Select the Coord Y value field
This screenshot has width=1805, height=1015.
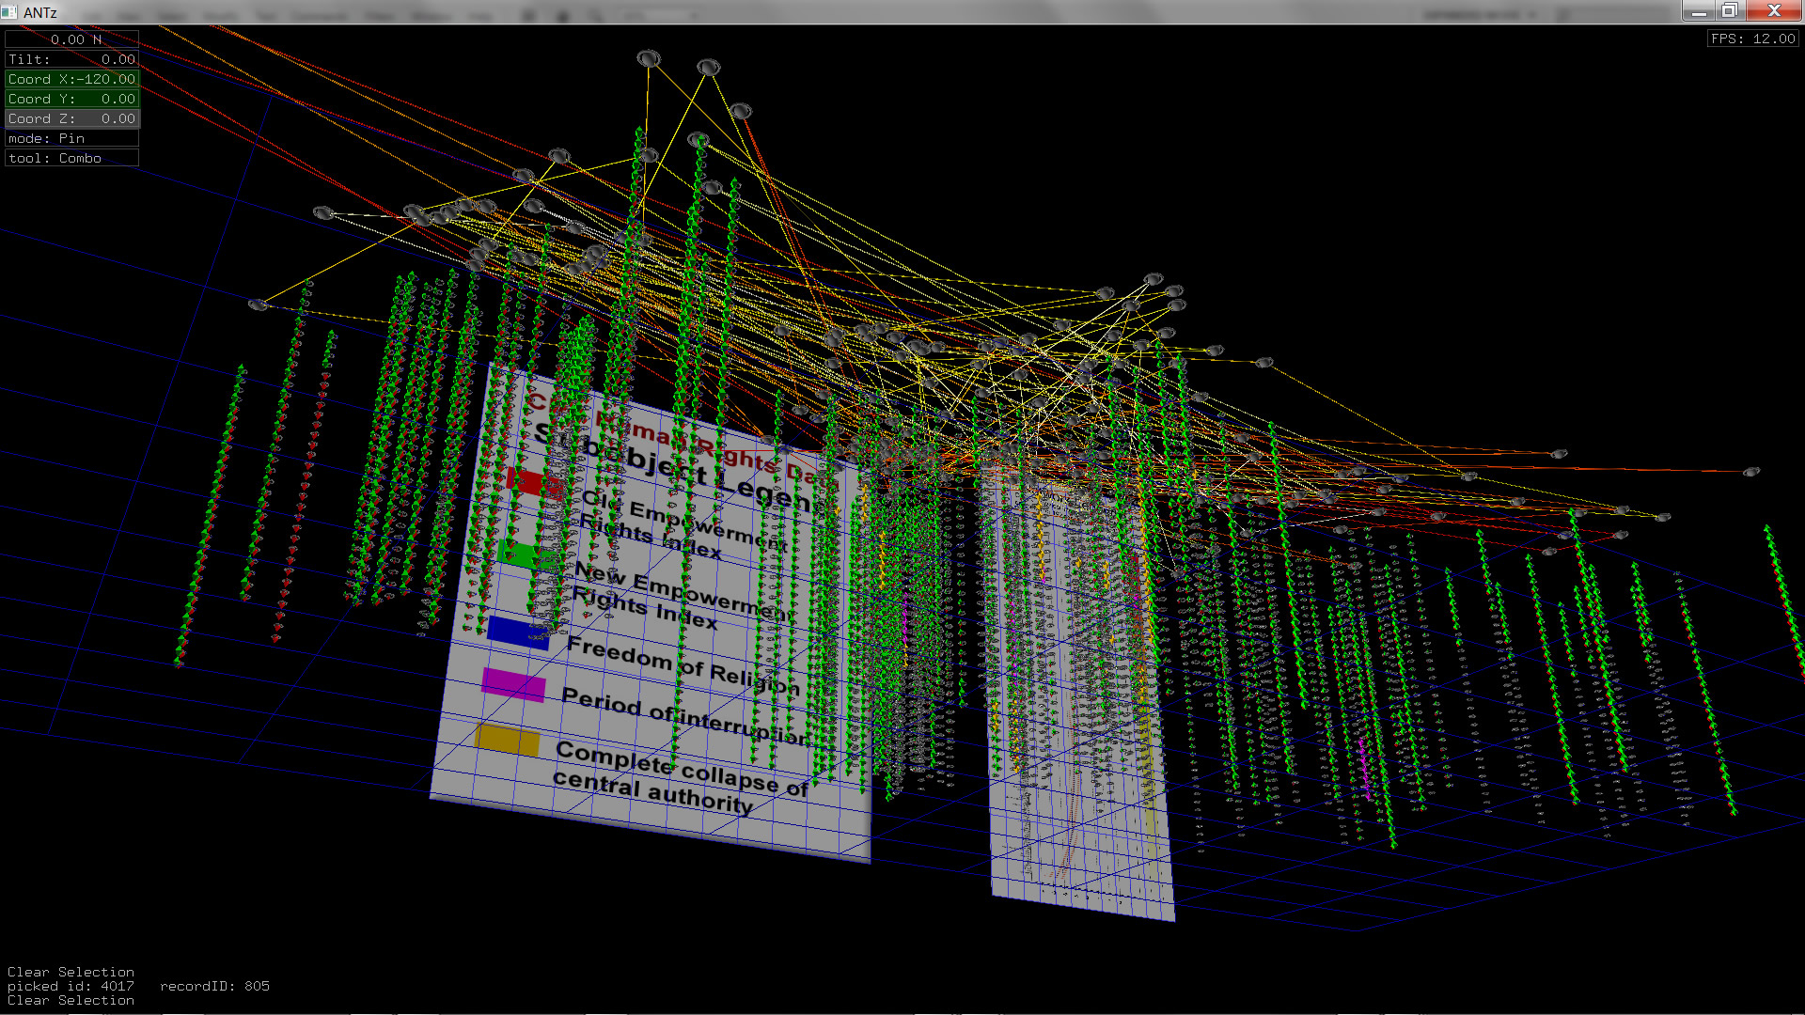click(x=71, y=99)
